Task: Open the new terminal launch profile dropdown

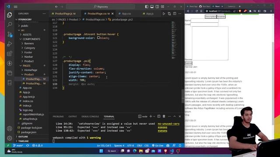Action: (x=154, y=116)
